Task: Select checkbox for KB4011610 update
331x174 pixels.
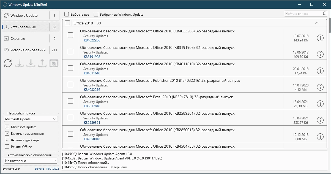Action: [70, 68]
